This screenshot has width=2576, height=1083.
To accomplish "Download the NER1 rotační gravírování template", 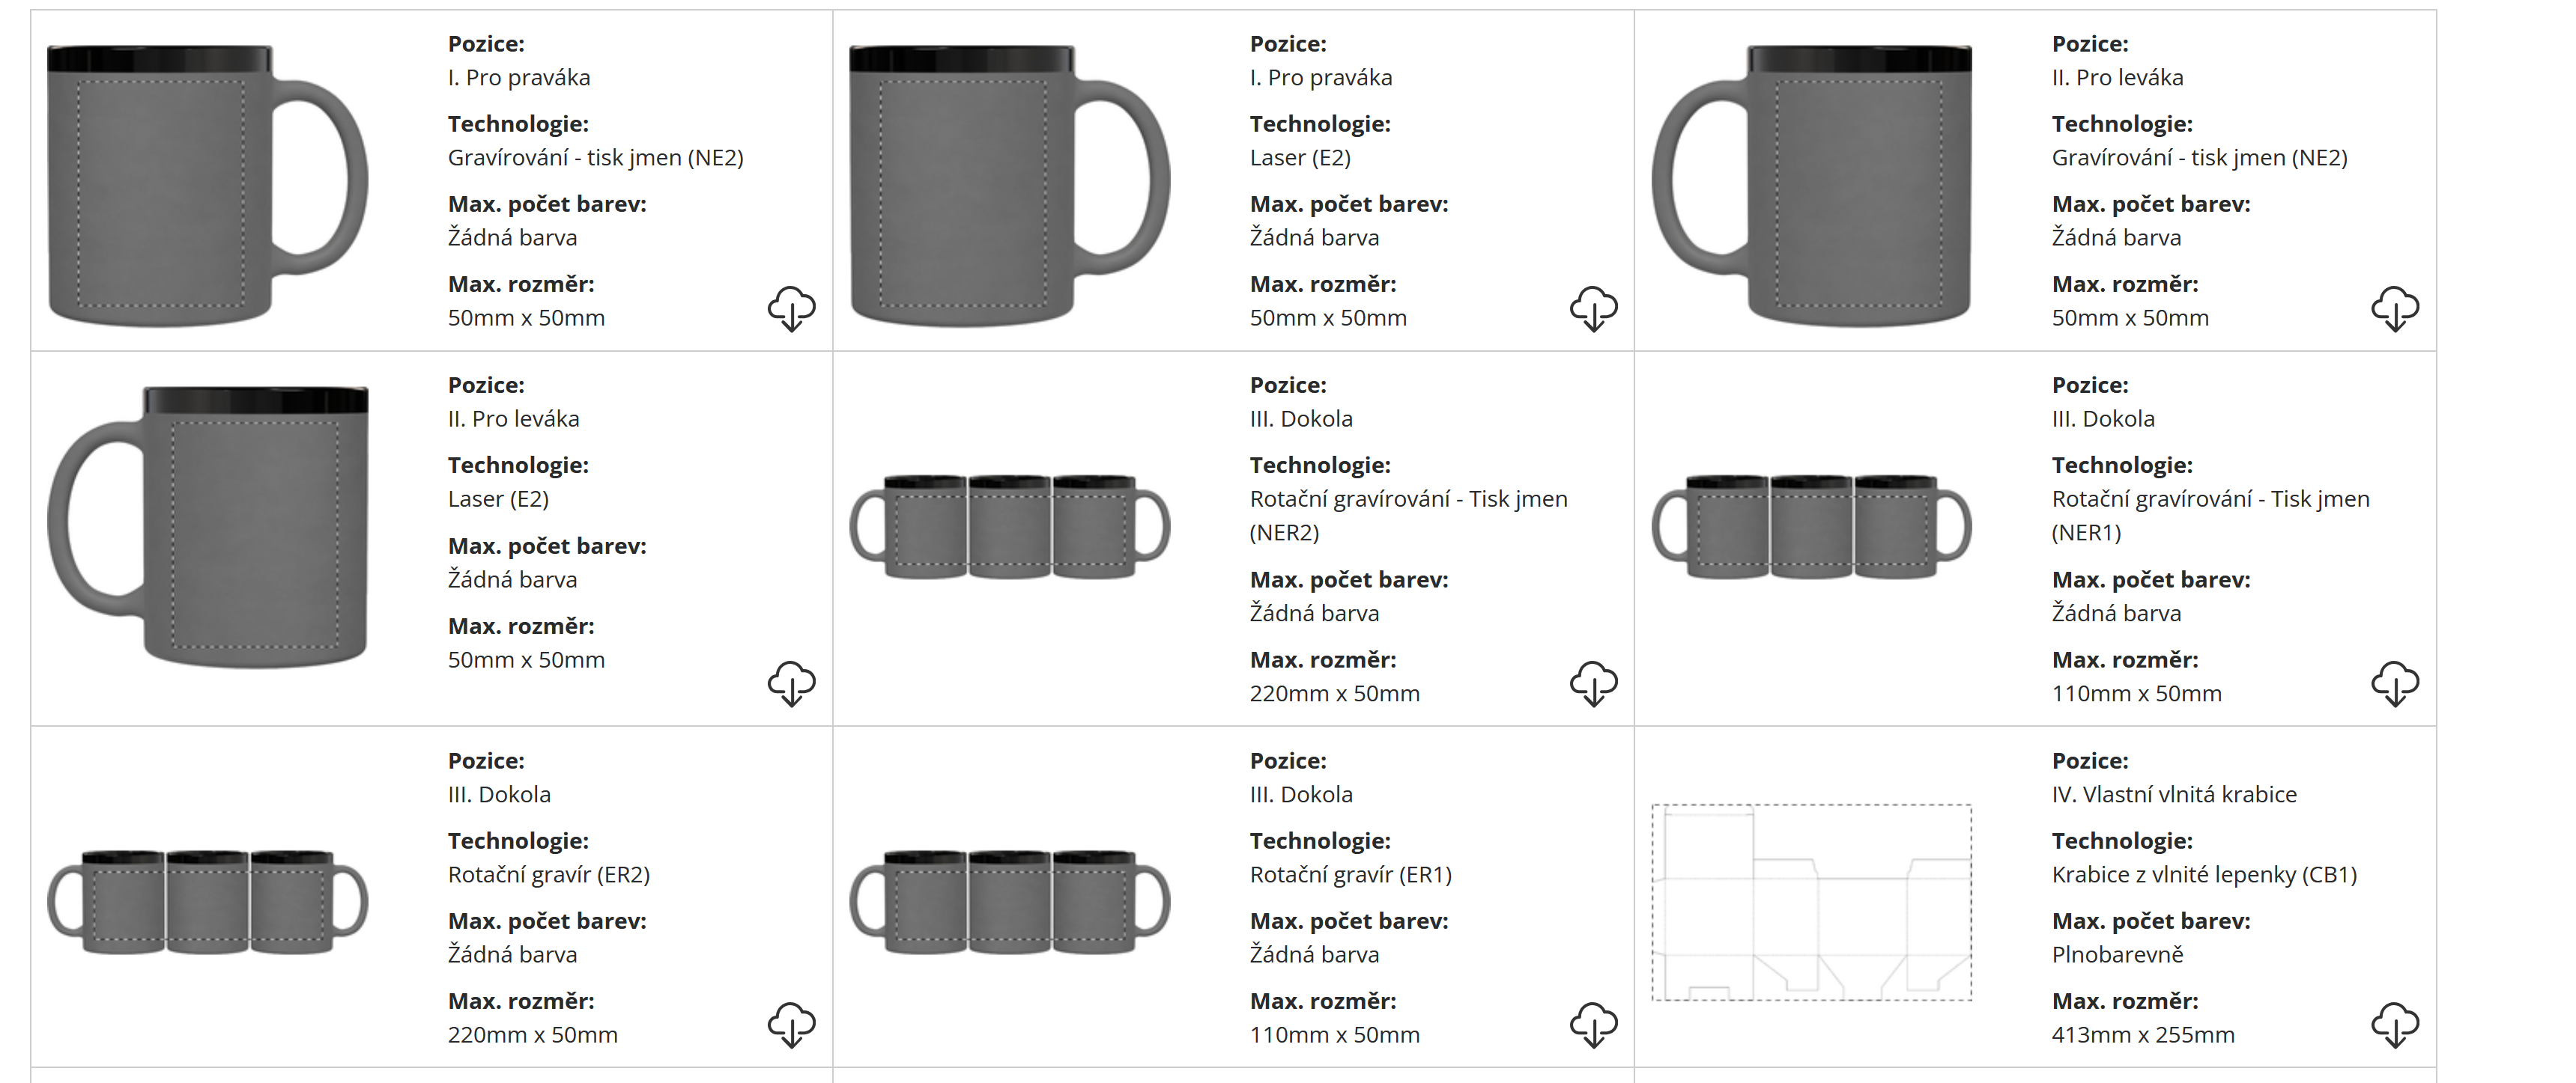I will pyautogui.click(x=2395, y=683).
